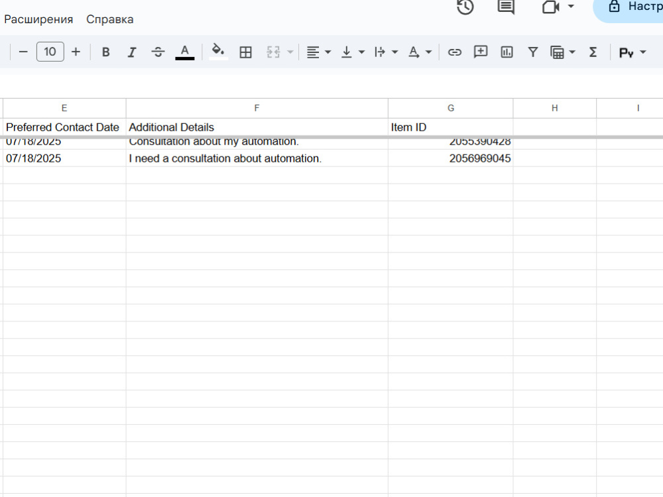Screen dimensions: 663x497
Task: Select the Item ID header cell
Action: coord(451,127)
